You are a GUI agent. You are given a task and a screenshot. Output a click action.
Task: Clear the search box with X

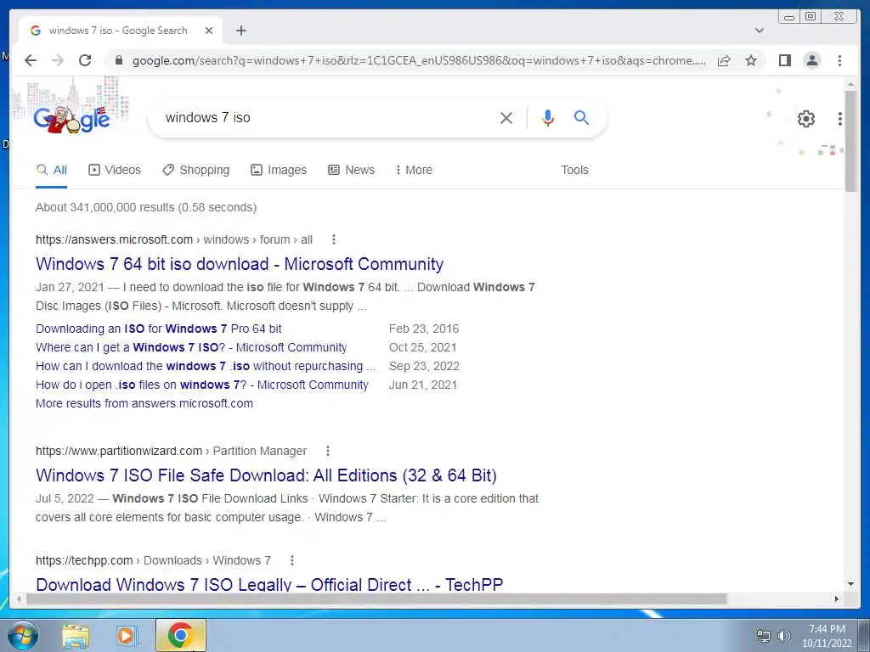coord(506,117)
